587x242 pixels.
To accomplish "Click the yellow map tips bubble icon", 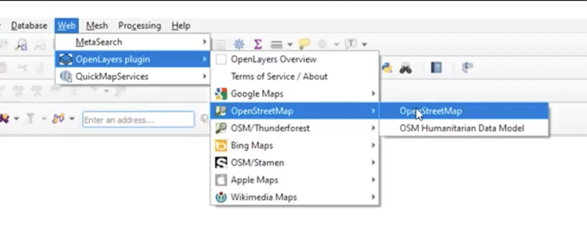I will click(304, 44).
